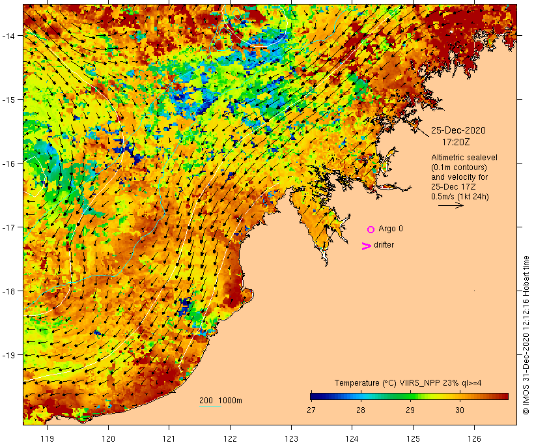Click the longitude label 120
534x443 pixels.
(108, 438)
